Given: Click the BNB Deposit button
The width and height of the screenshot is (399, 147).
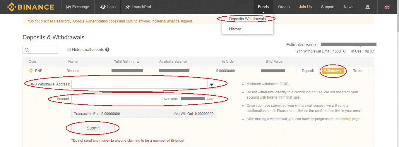Looking at the screenshot, I should pos(308,71).
